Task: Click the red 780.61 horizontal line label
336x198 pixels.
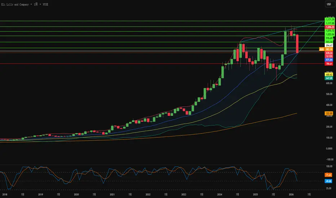Action: tap(329, 64)
